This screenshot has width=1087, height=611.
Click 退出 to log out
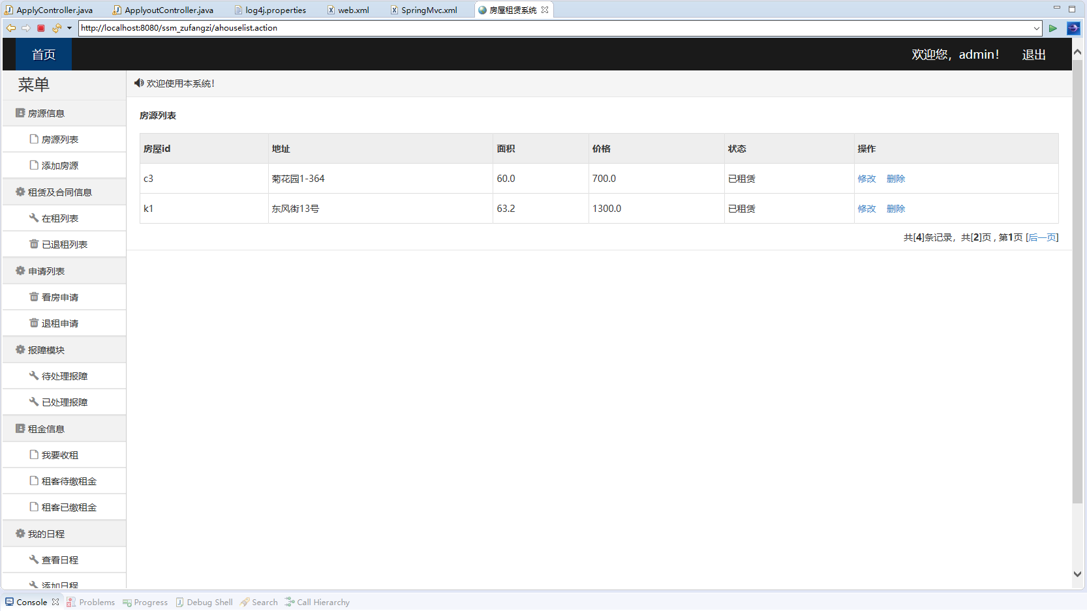click(x=1033, y=55)
